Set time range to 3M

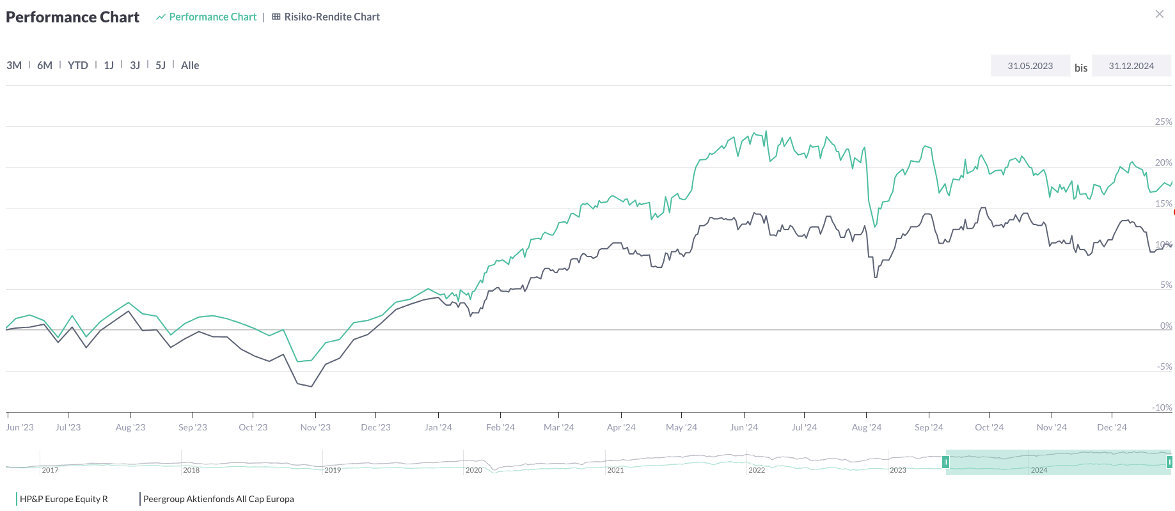pos(14,65)
